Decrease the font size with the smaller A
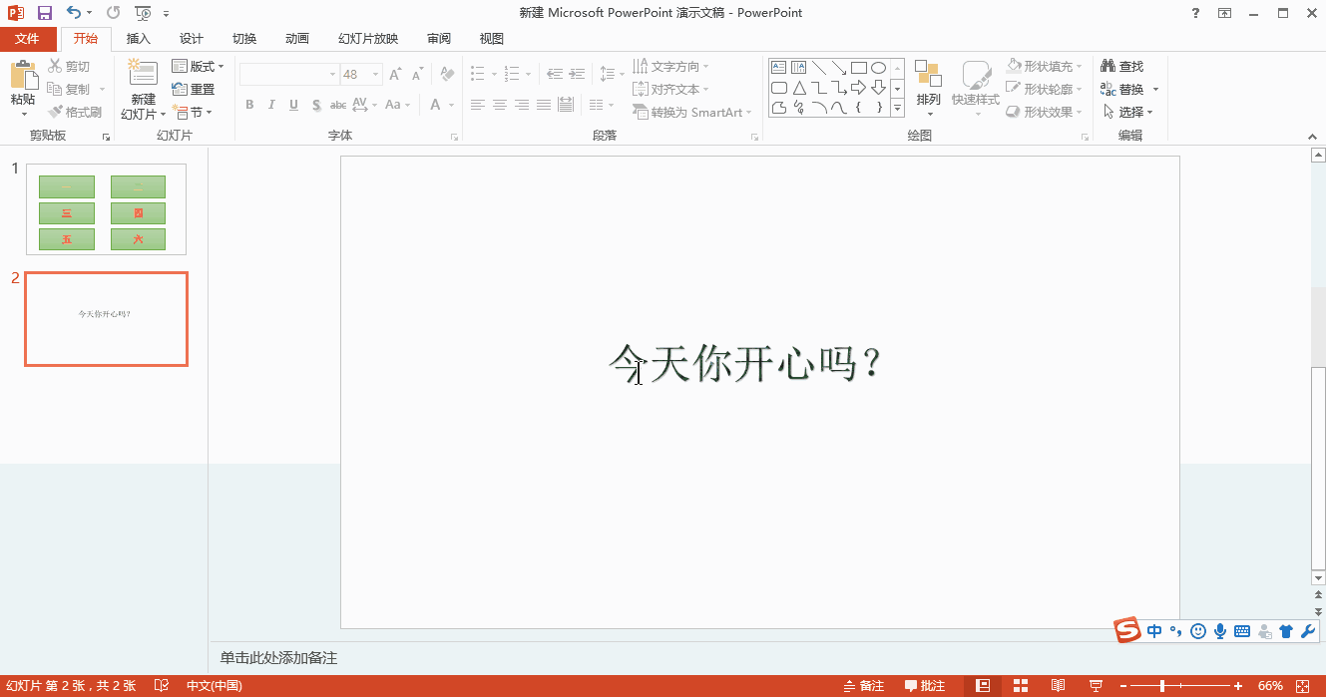The height and width of the screenshot is (697, 1326). (x=416, y=75)
